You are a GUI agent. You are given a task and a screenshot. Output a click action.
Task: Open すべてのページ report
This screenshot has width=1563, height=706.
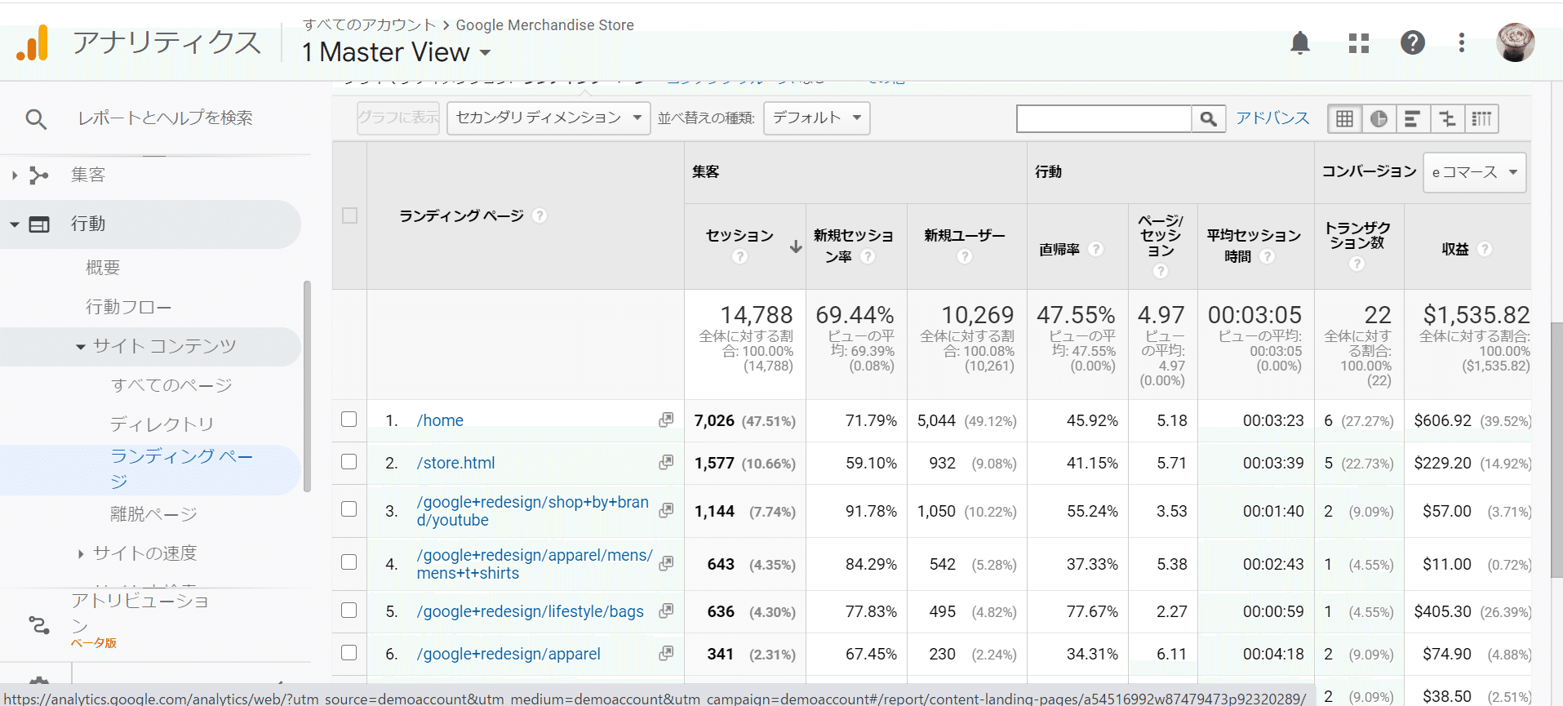click(x=172, y=385)
